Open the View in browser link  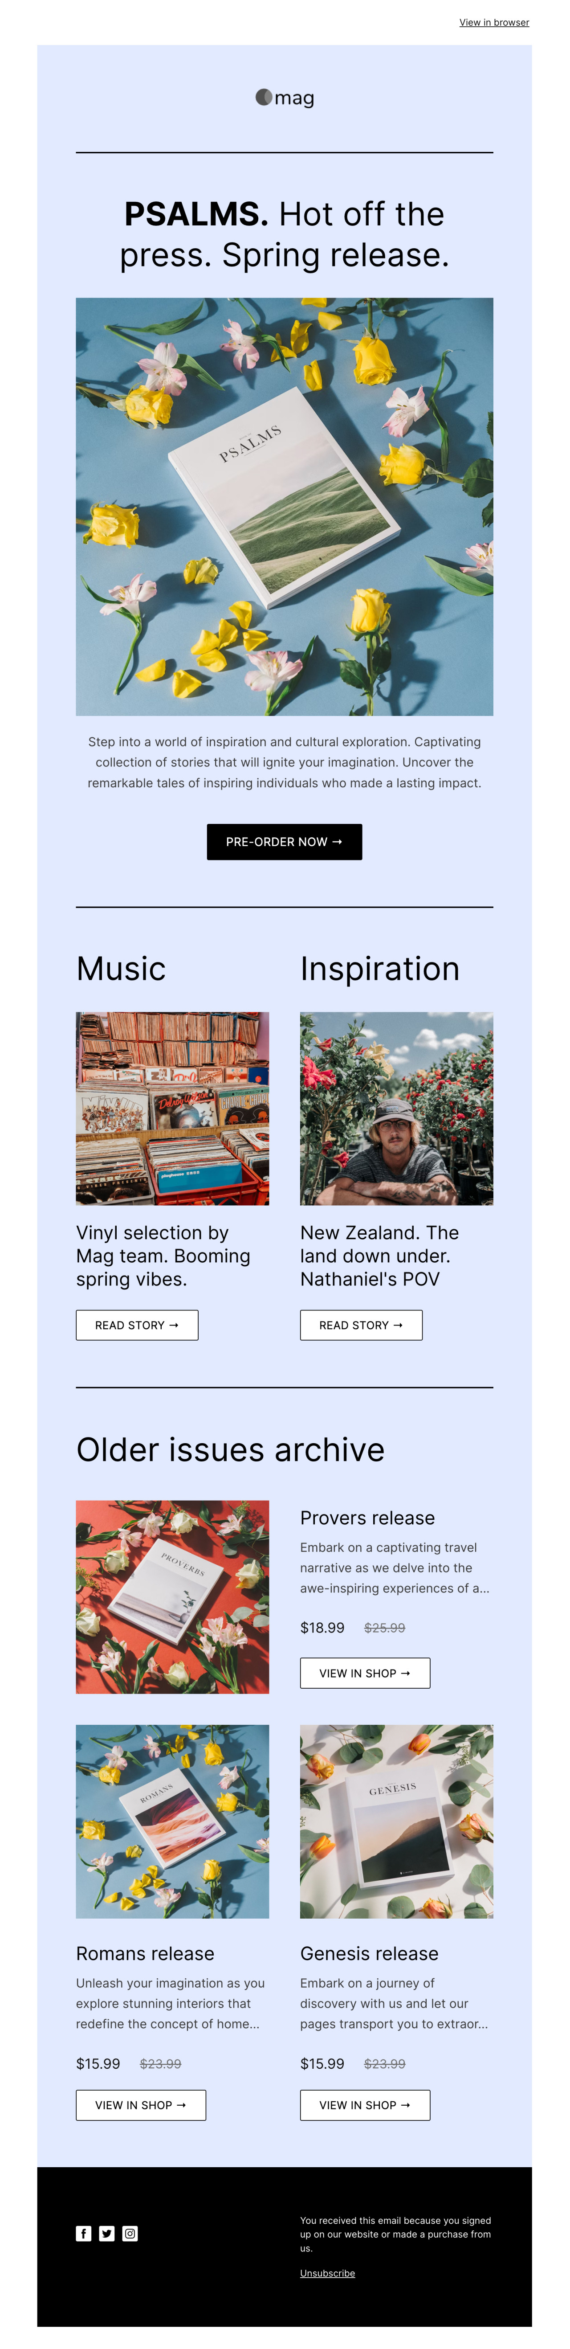click(x=493, y=23)
